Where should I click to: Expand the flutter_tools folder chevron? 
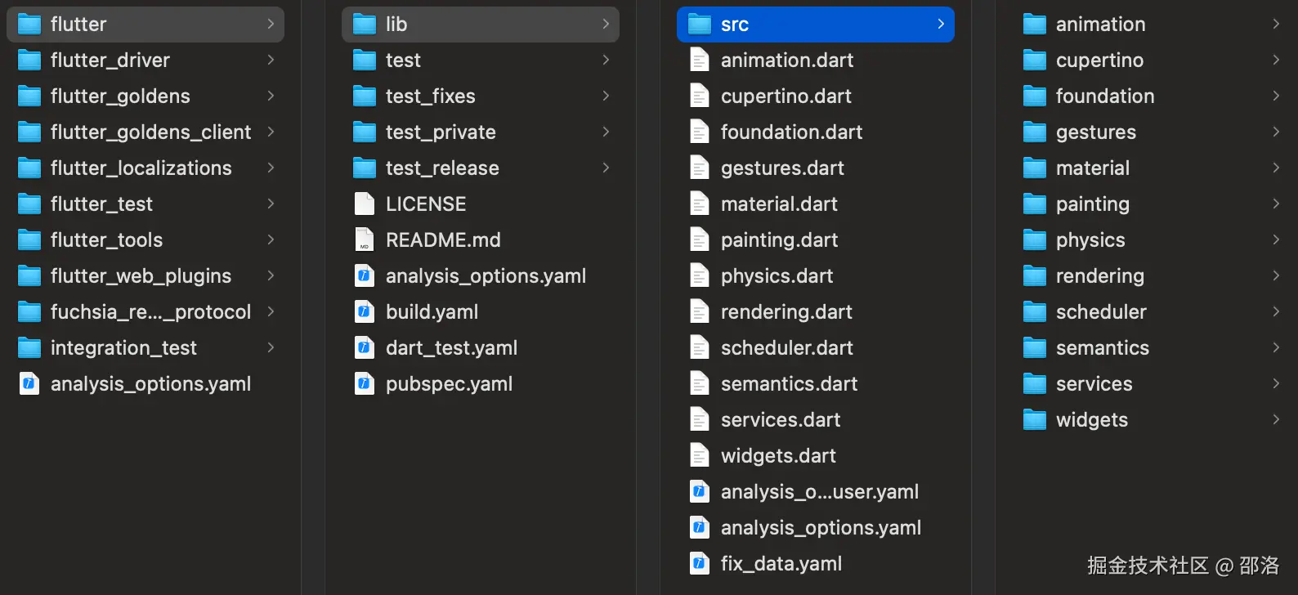(271, 240)
